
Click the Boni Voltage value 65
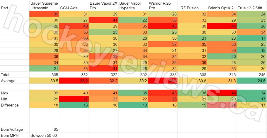55,129
